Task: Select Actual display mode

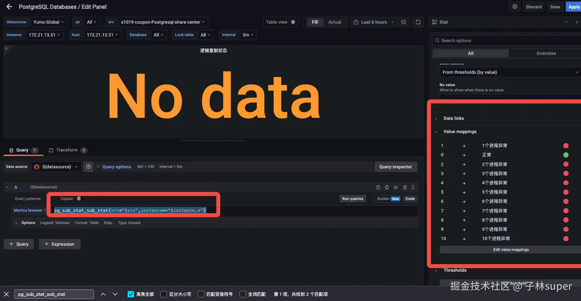Action: tap(335, 22)
